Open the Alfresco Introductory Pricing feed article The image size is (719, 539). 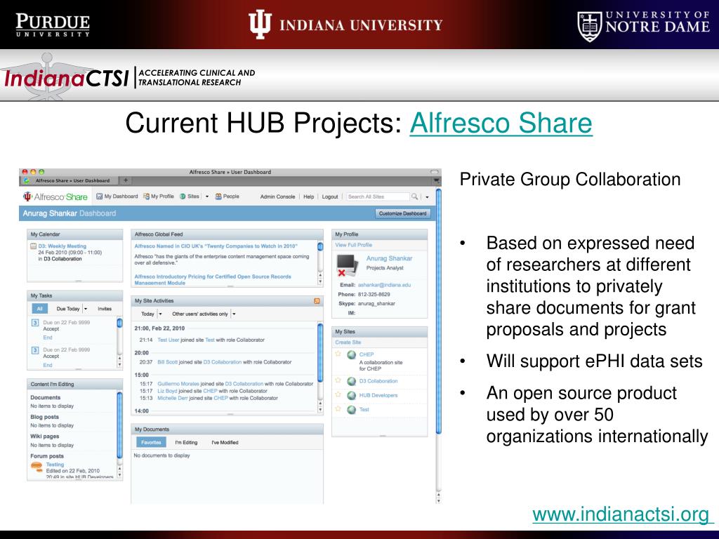tap(213, 279)
